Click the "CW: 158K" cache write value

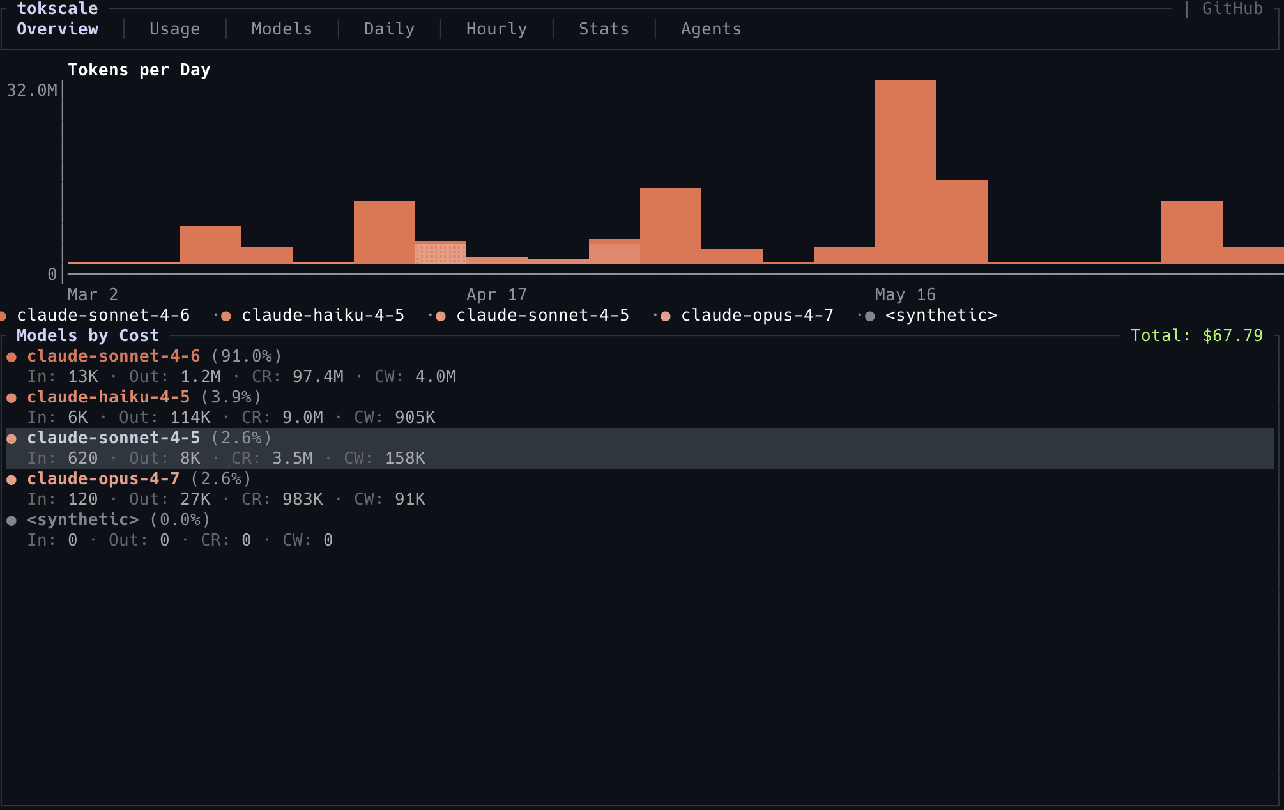385,458
